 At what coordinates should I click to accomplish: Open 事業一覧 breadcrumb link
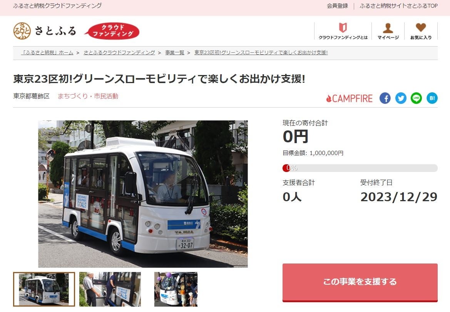[175, 53]
